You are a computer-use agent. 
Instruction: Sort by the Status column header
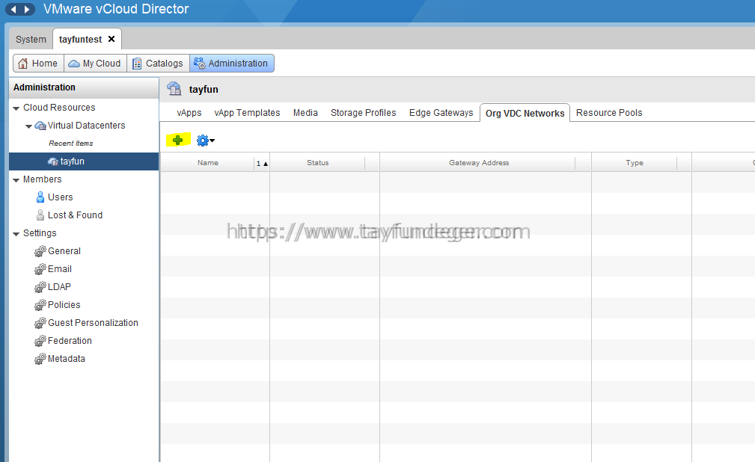pos(318,163)
